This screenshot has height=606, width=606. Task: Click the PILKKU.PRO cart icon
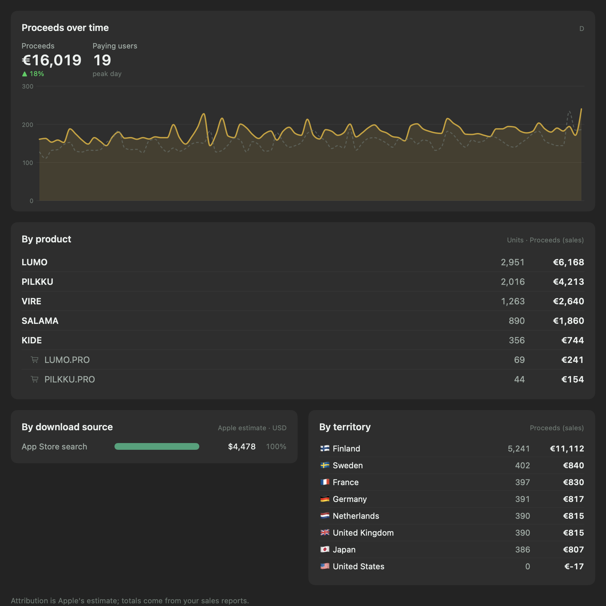pos(34,379)
